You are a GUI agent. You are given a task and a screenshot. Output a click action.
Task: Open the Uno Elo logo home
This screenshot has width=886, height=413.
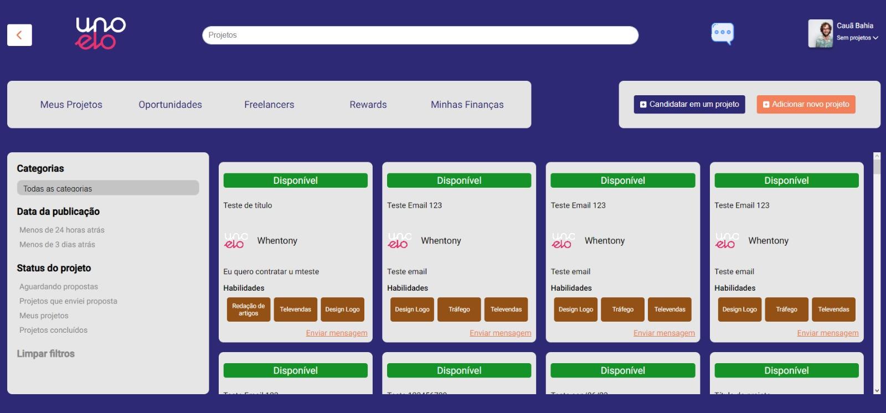coord(100,33)
